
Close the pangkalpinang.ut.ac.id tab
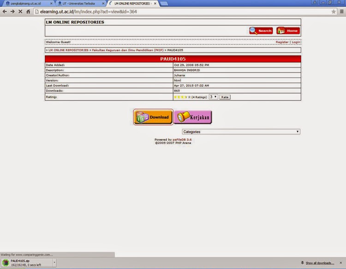click(51, 4)
